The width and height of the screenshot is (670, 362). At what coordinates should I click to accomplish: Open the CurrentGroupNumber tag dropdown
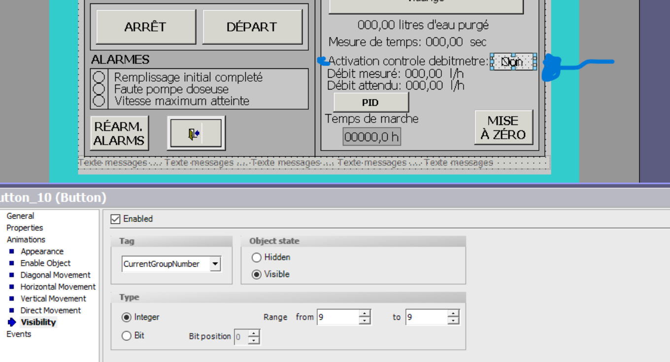[215, 264]
